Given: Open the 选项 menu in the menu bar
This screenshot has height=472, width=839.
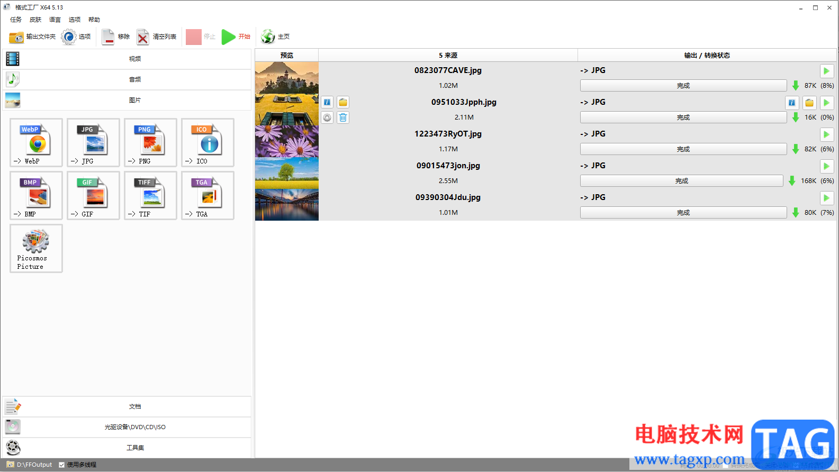Looking at the screenshot, I should [x=75, y=20].
